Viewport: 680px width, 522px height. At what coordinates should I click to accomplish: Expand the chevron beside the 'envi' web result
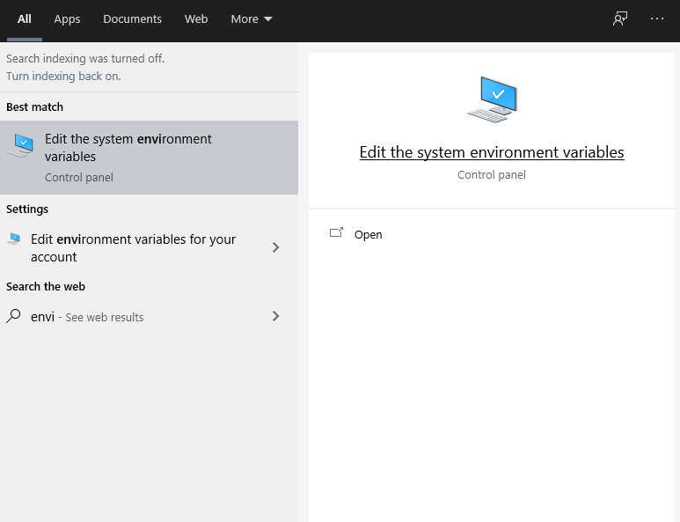[x=275, y=316]
